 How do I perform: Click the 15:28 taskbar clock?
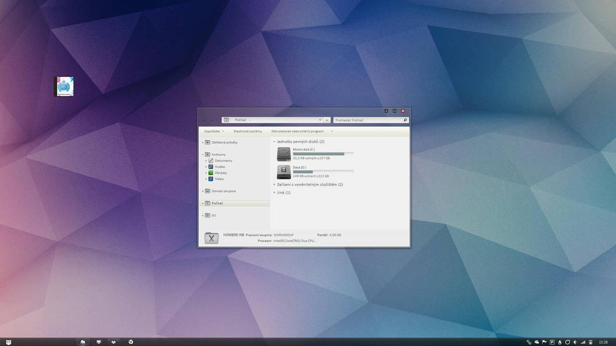tap(603, 342)
